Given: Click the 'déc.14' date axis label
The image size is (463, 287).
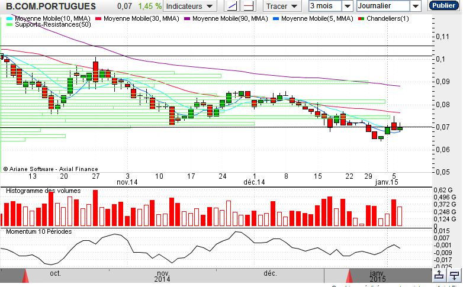Looking at the screenshot, I should [x=254, y=182].
